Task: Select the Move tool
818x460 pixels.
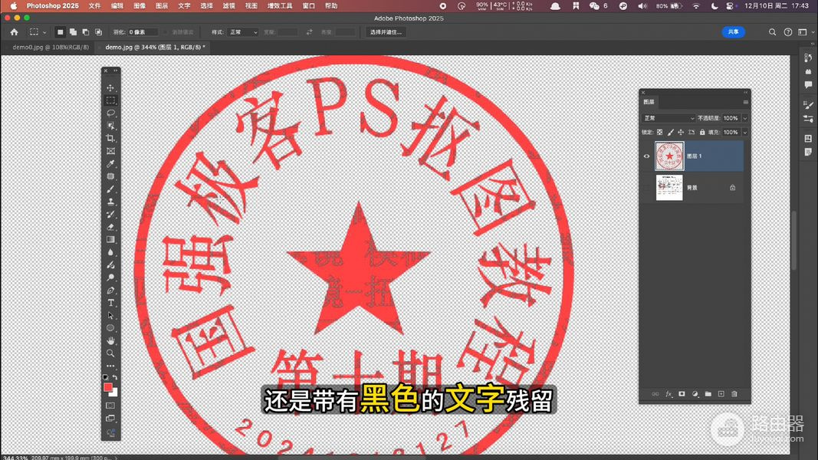Action: pyautogui.click(x=110, y=87)
